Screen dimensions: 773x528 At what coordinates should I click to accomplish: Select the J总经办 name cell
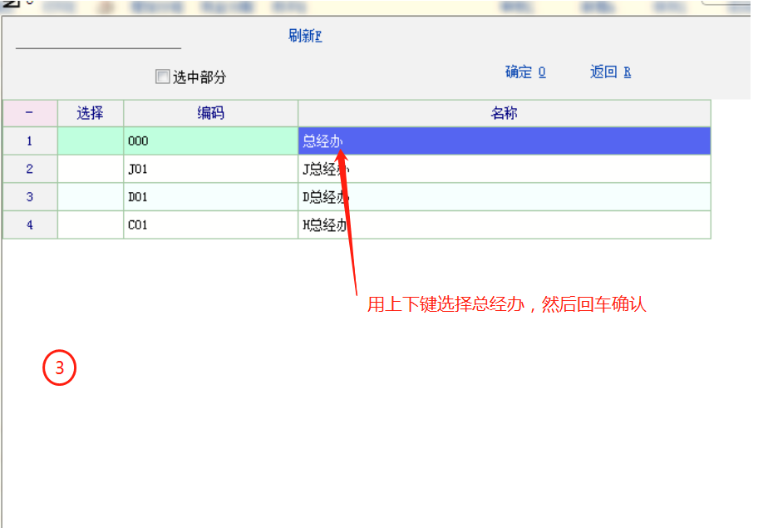504,170
